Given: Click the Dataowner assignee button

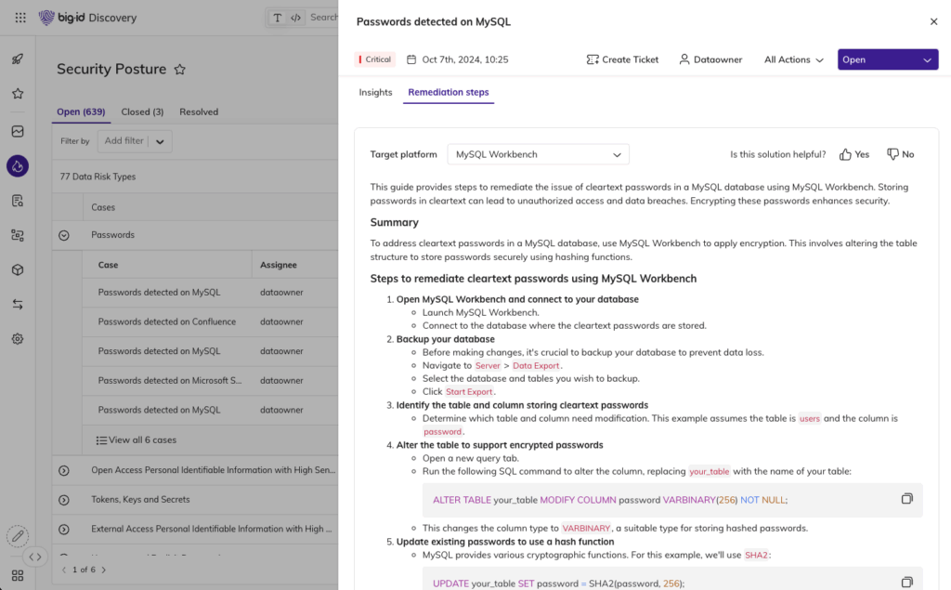Looking at the screenshot, I should pos(710,59).
